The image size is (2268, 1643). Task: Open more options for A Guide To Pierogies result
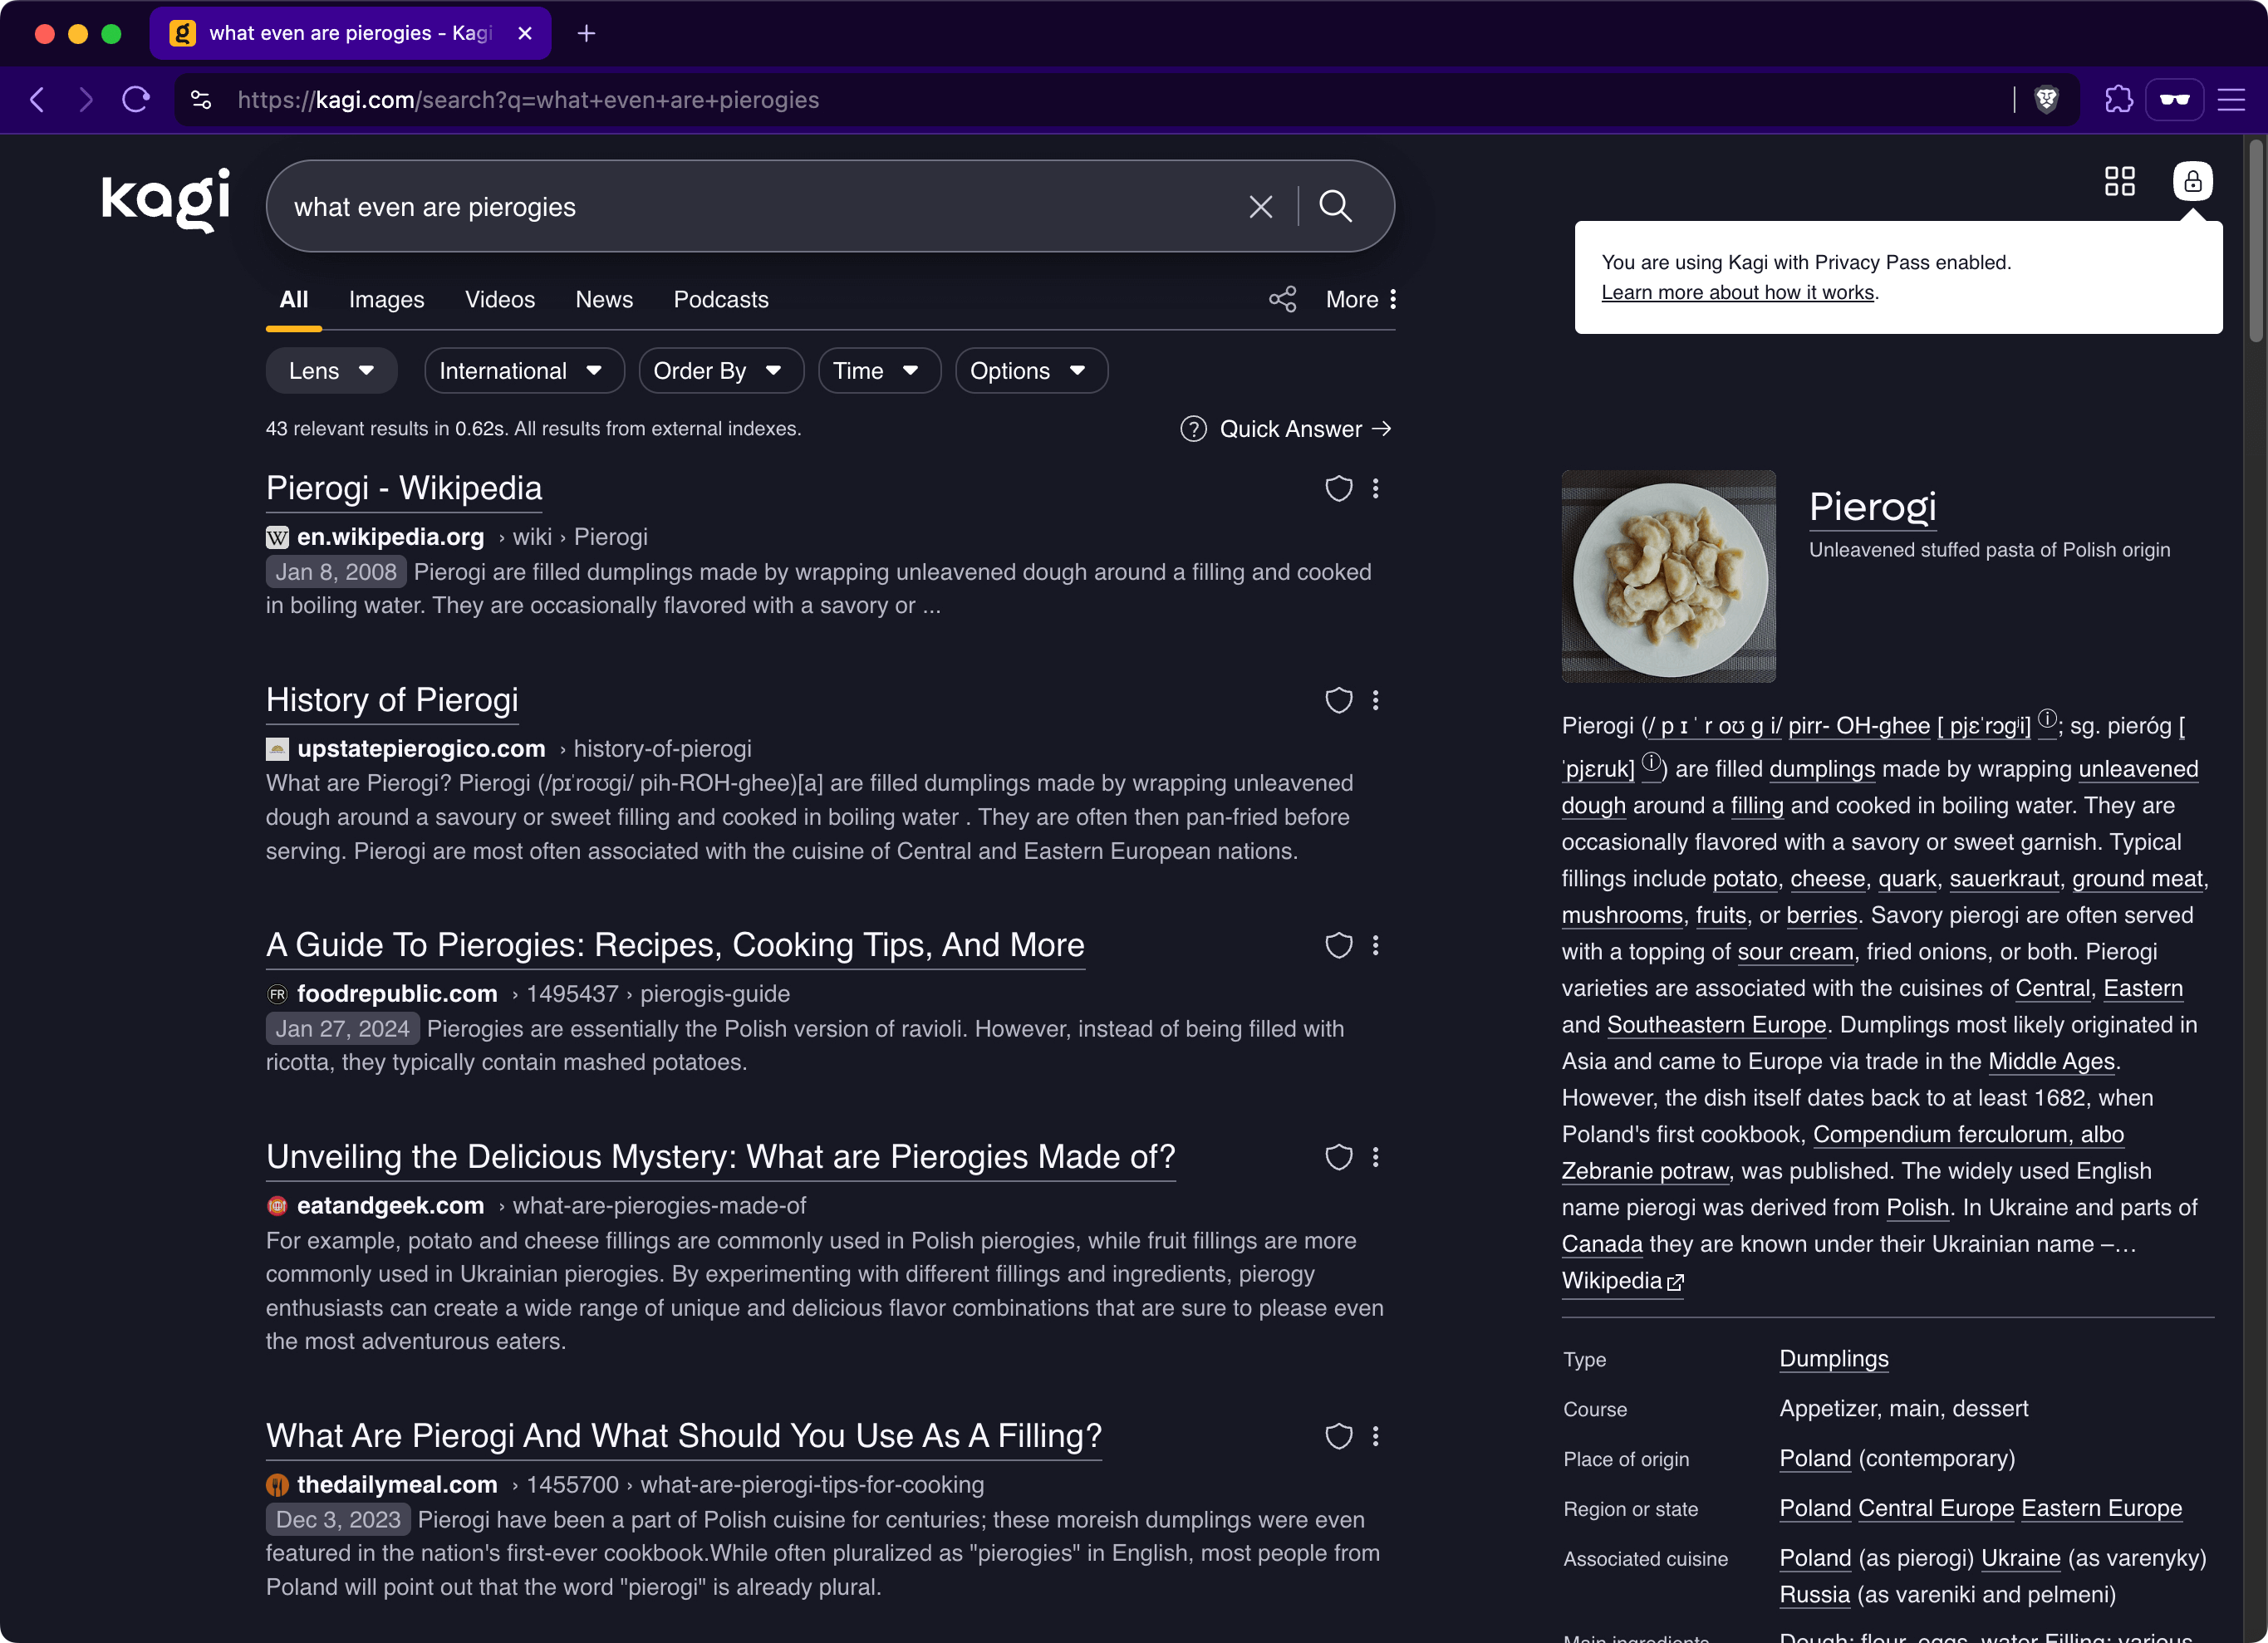tap(1376, 945)
